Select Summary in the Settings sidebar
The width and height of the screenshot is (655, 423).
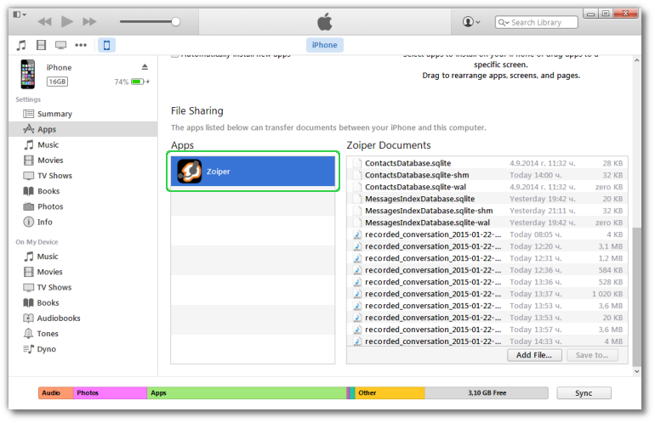pos(54,114)
